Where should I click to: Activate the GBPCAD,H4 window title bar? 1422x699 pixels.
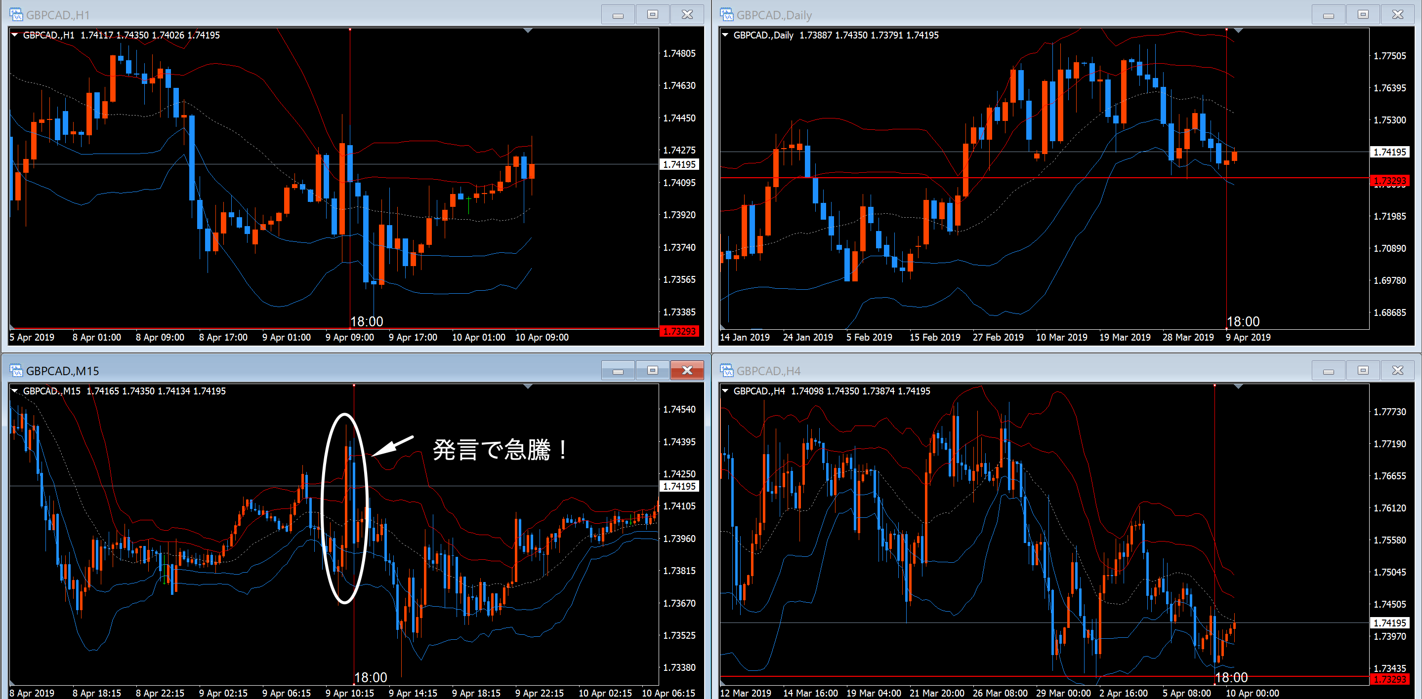pyautogui.click(x=994, y=370)
